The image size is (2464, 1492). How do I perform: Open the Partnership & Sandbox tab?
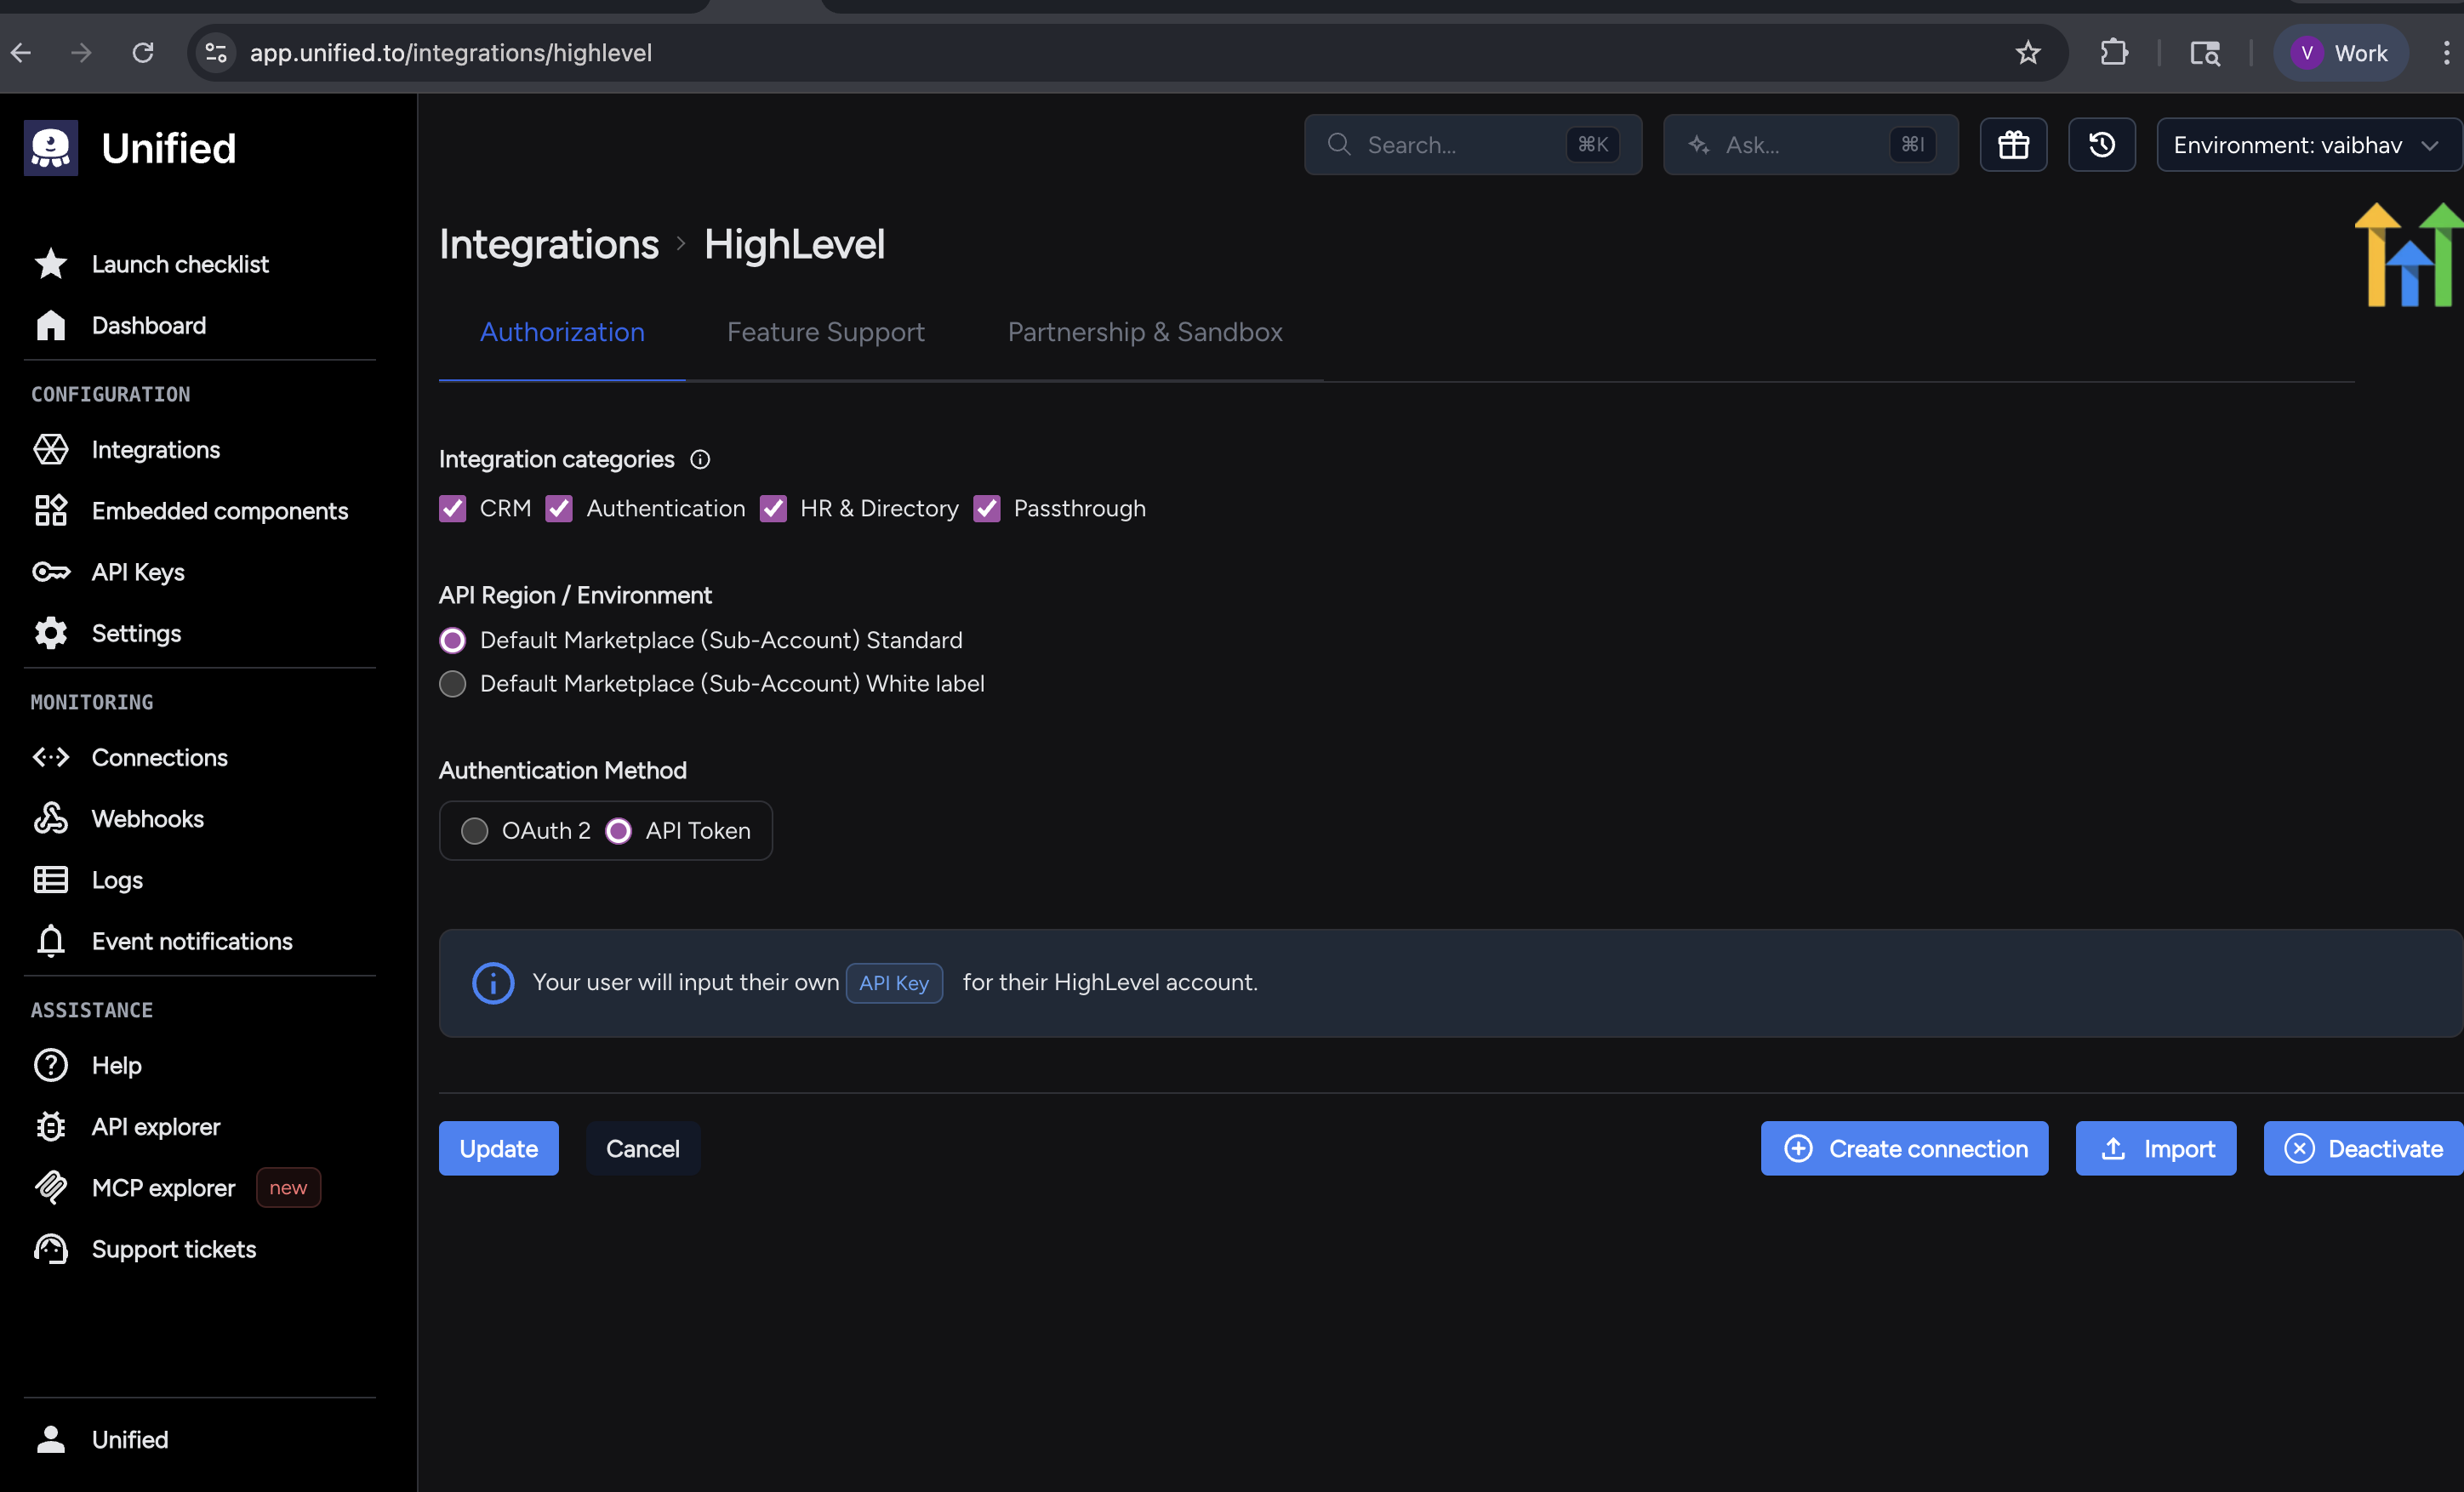(x=1144, y=332)
